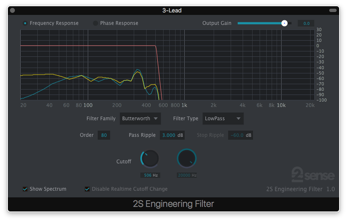The width and height of the screenshot is (347, 221).
Task: Click the '20k' frequency axis label
Action: [x=310, y=105]
